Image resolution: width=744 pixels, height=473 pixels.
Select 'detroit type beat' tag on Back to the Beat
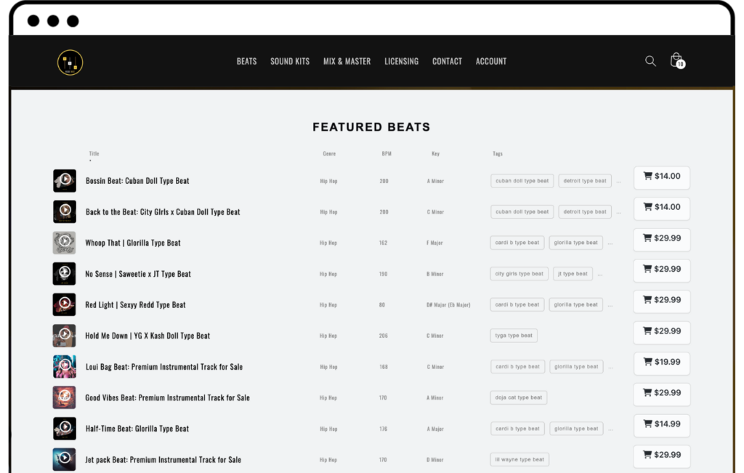(585, 211)
